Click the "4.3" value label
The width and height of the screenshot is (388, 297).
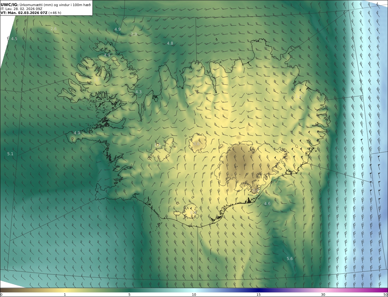(138, 92)
